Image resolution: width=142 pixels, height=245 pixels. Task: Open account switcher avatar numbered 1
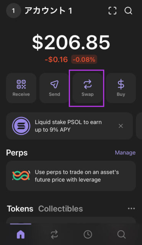pos(13,11)
